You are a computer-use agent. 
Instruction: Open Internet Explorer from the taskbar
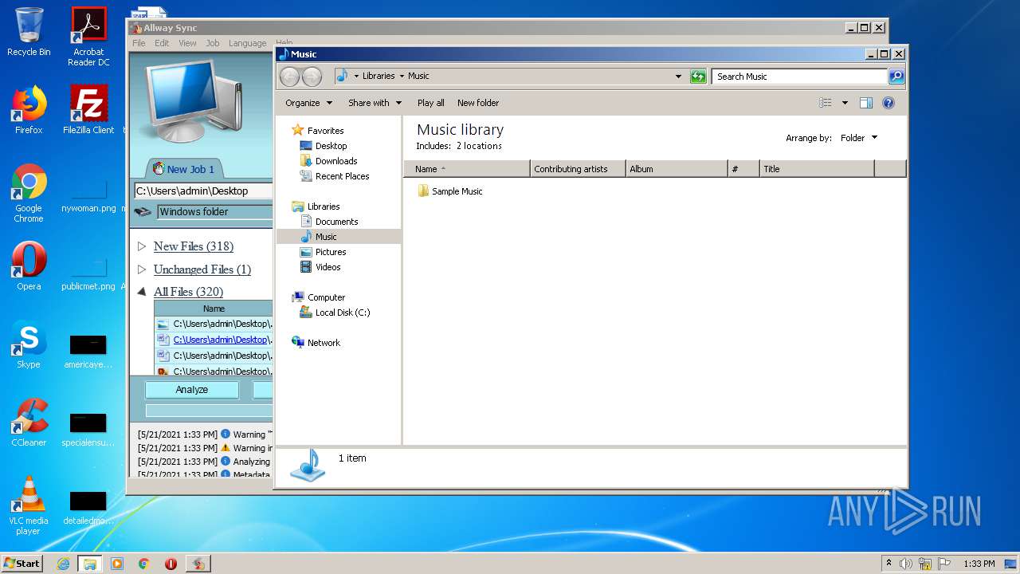tap(63, 564)
